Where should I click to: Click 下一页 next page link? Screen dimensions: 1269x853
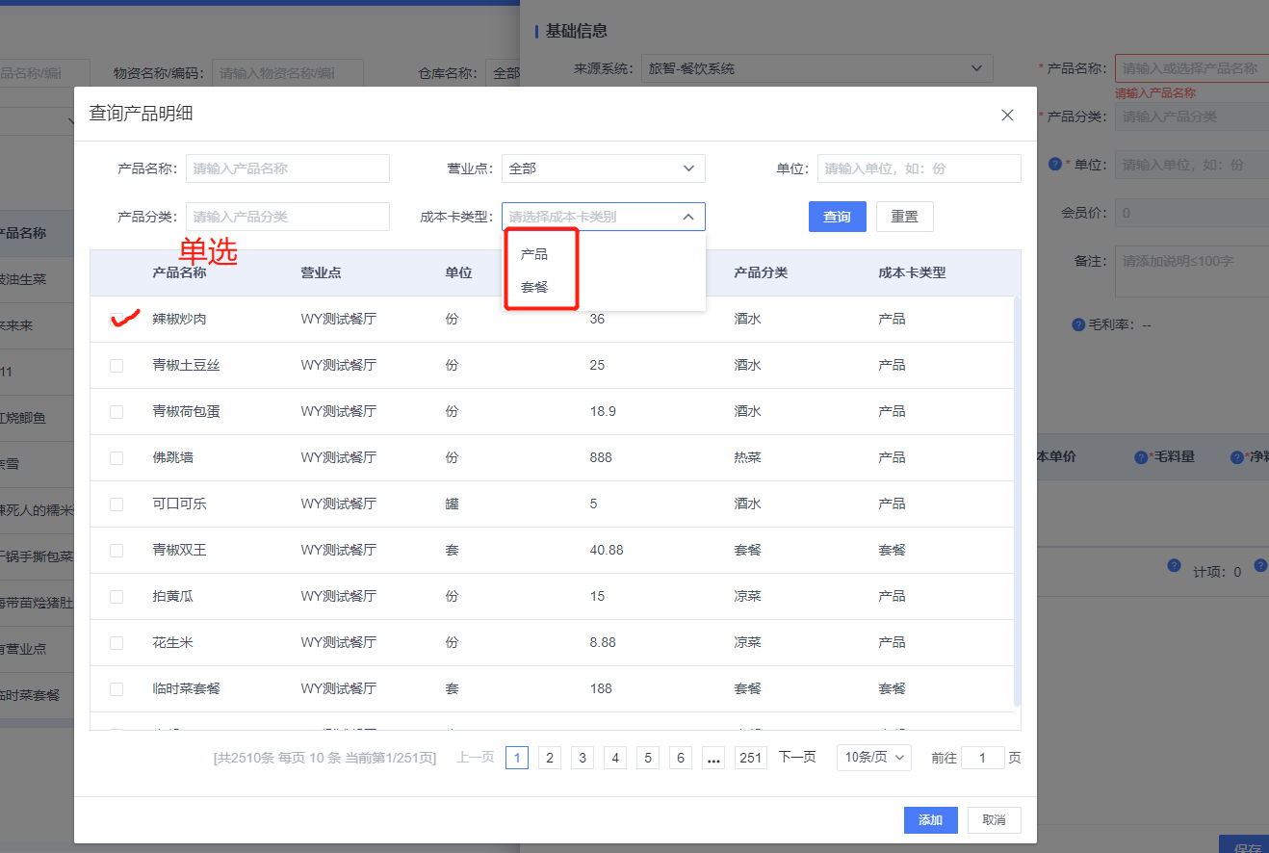click(797, 758)
